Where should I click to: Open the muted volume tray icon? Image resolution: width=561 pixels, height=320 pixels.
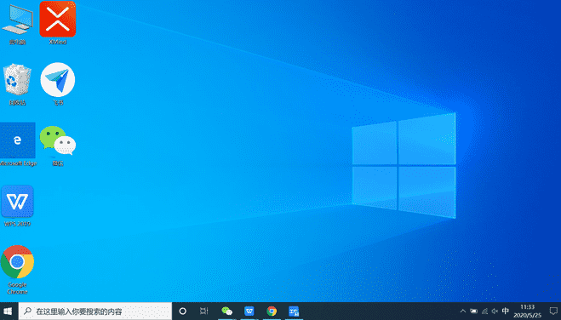(x=495, y=311)
